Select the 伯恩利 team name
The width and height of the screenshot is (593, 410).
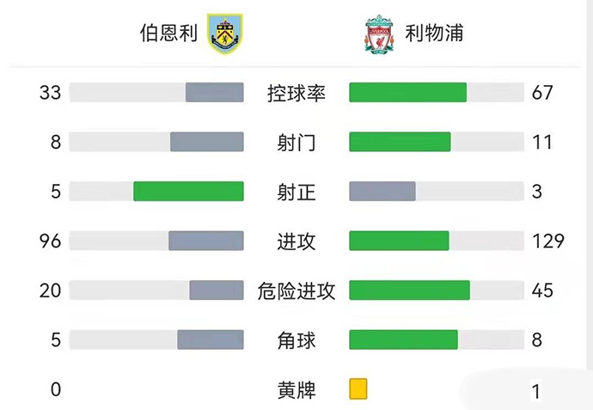(x=169, y=34)
